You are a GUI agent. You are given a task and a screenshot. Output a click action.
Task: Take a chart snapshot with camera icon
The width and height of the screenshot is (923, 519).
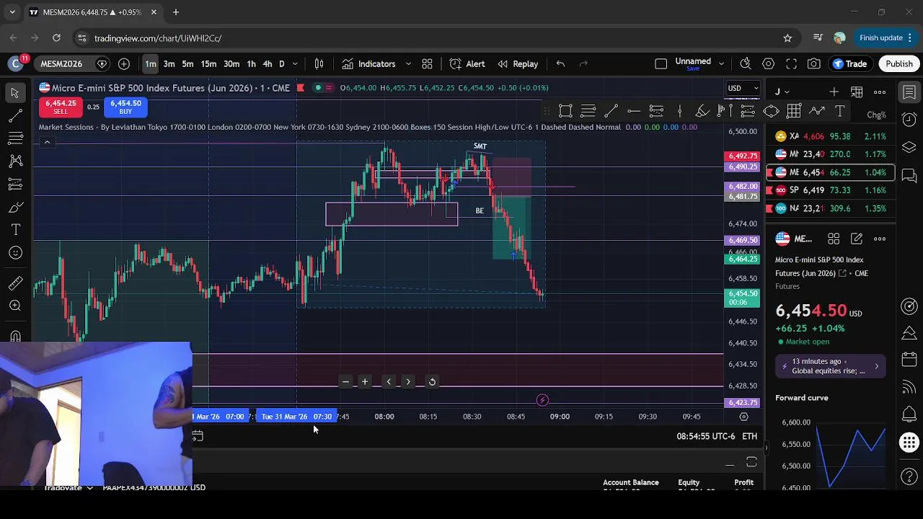point(814,63)
